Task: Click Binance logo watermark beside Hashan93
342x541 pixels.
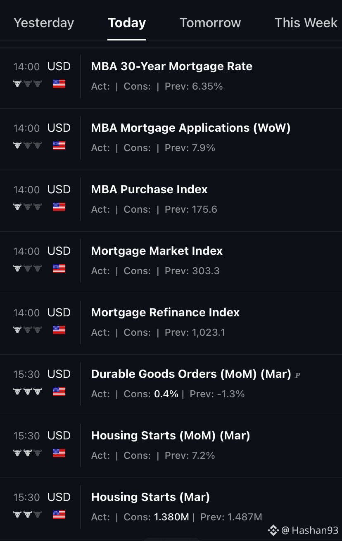Action: click(x=273, y=530)
